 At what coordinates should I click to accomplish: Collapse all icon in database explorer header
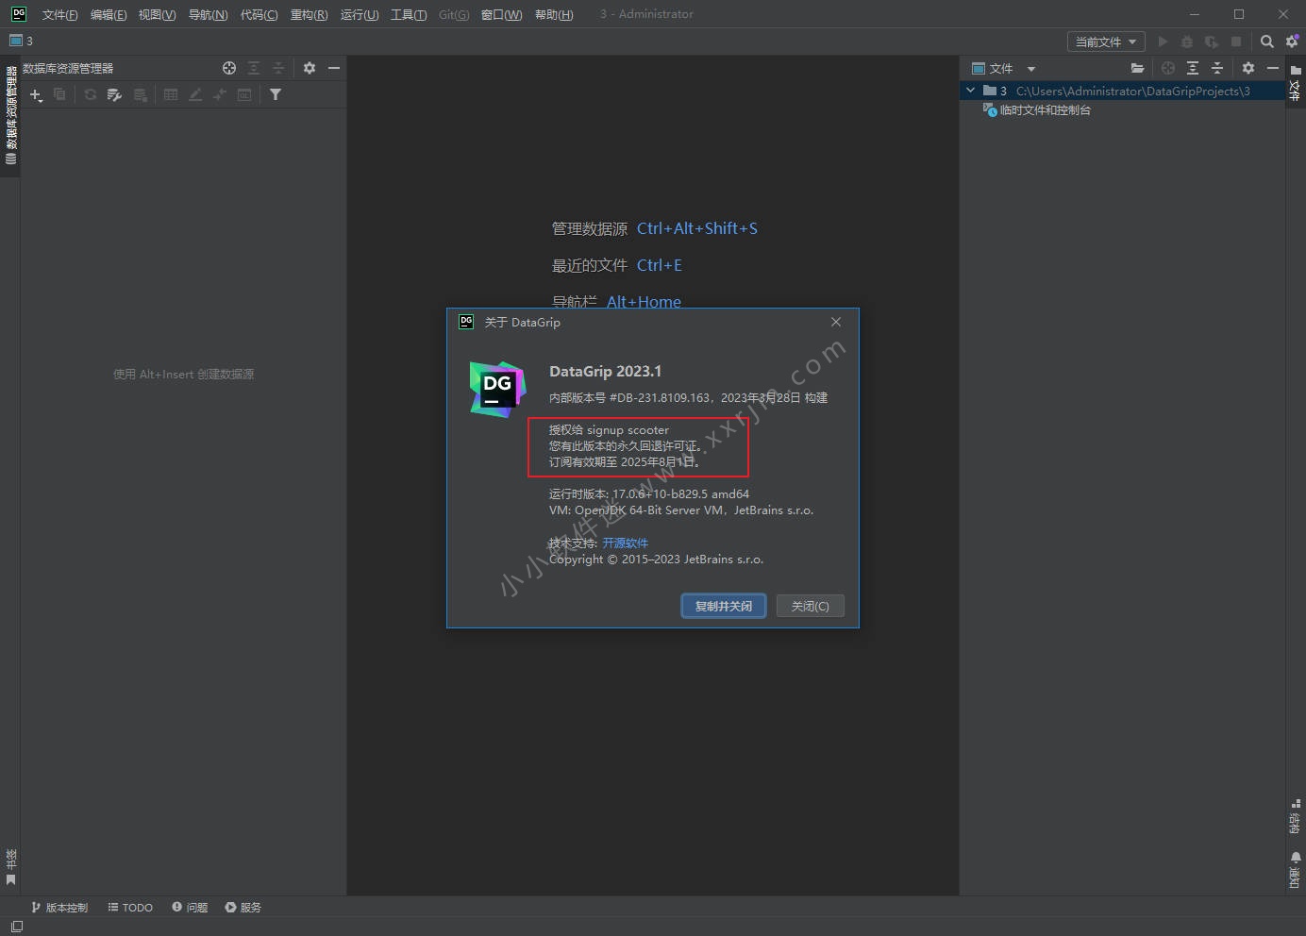[x=278, y=68]
